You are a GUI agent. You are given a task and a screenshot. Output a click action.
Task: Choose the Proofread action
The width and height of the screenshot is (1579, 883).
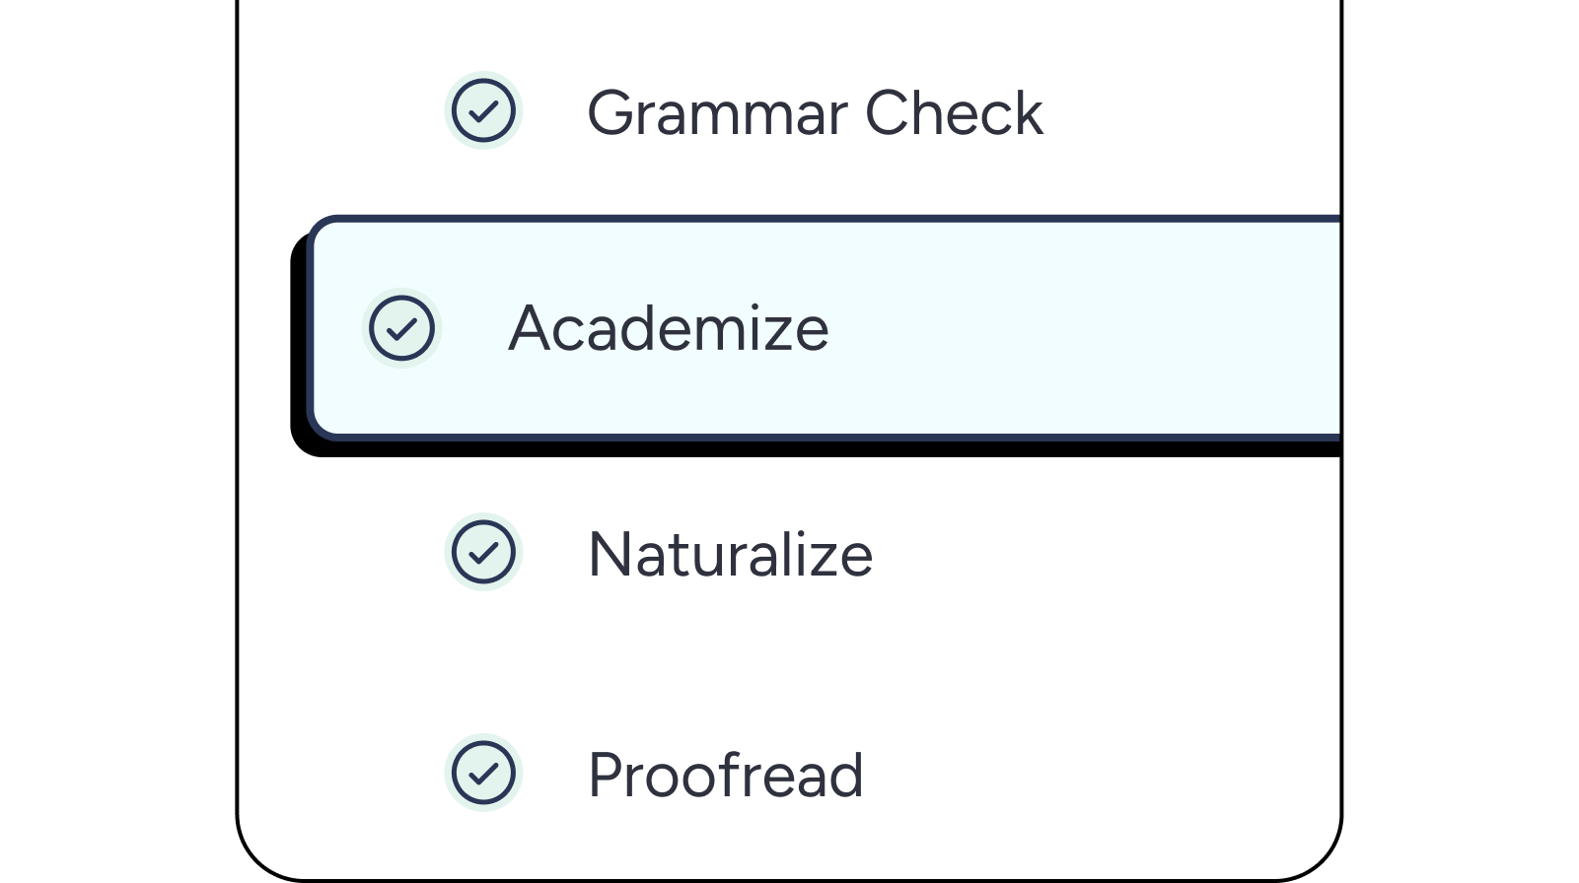(725, 774)
